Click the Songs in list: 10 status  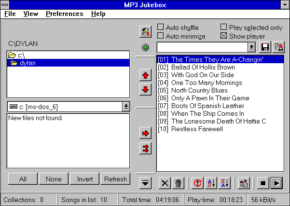coord(87,200)
